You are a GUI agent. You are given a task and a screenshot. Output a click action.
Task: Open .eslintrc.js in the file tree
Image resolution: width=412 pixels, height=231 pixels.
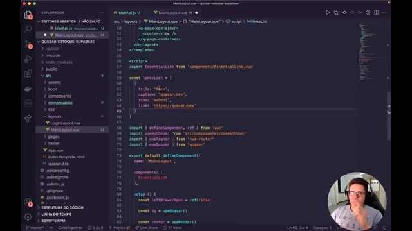click(x=72, y=184)
